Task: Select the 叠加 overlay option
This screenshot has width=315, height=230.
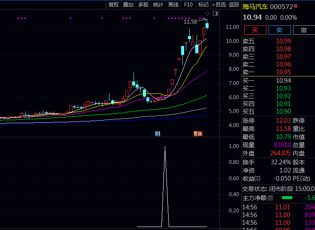Action: 128,5
